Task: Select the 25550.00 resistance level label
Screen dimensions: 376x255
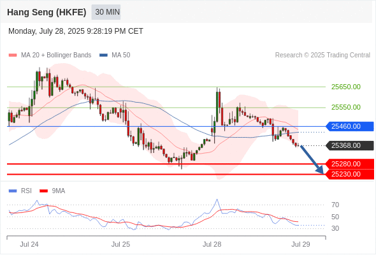Action: coord(346,107)
